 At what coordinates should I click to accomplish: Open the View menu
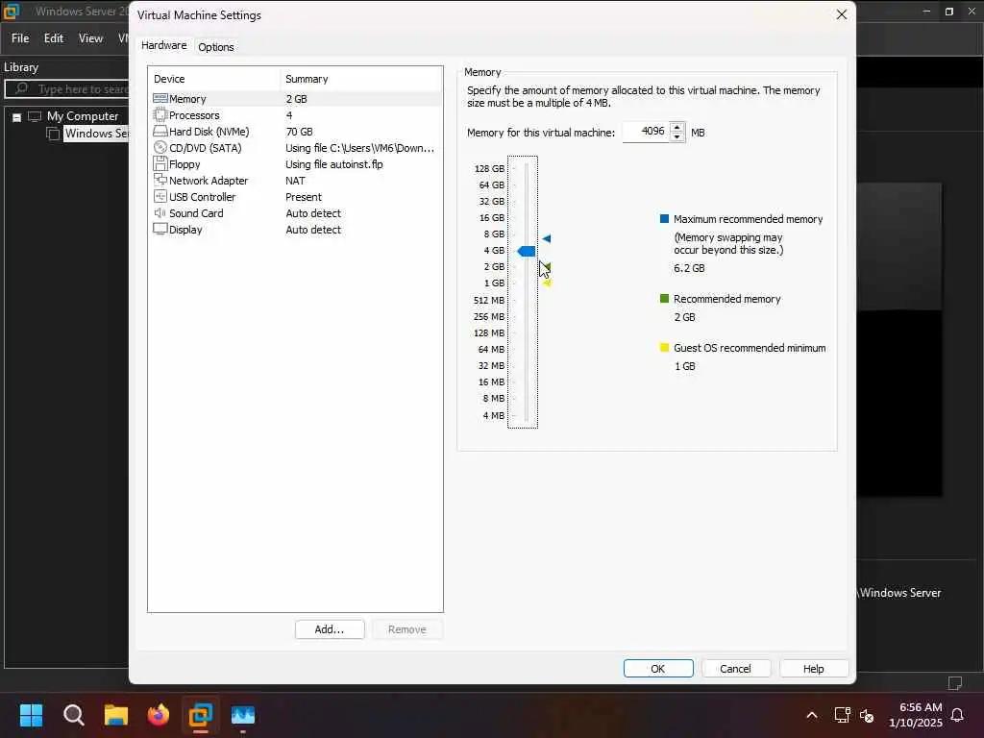(x=90, y=38)
